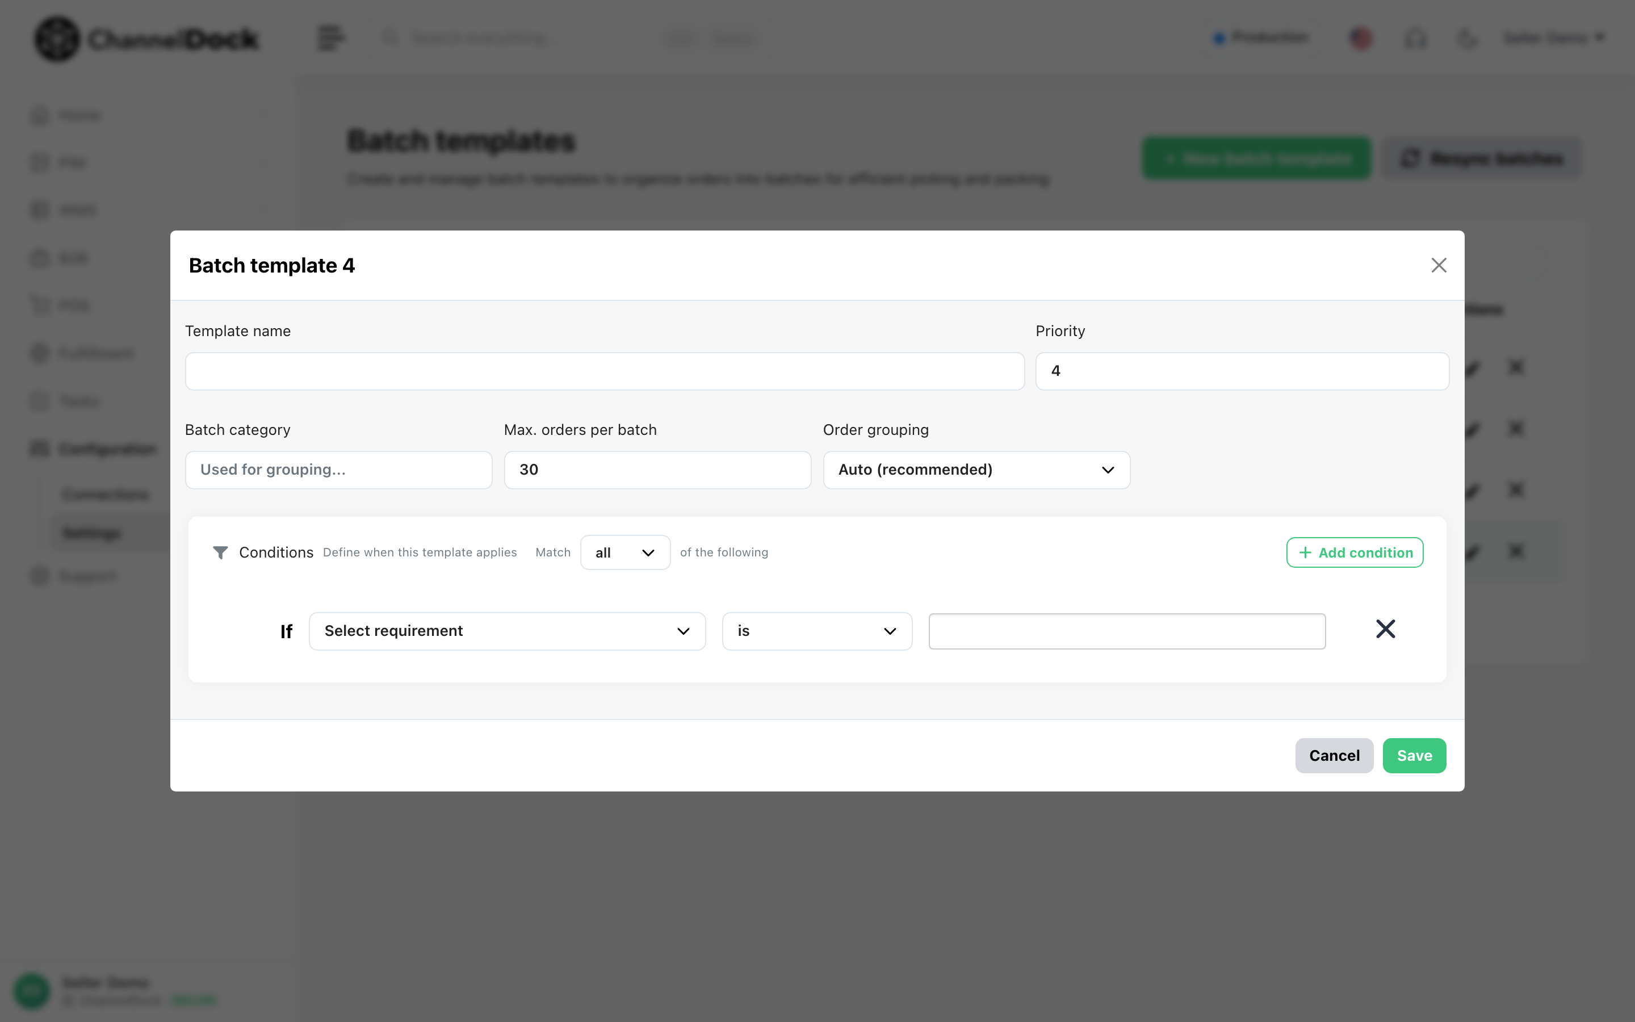1635x1022 pixels.
Task: Switch the dark mode icon in header
Action: pos(1467,39)
